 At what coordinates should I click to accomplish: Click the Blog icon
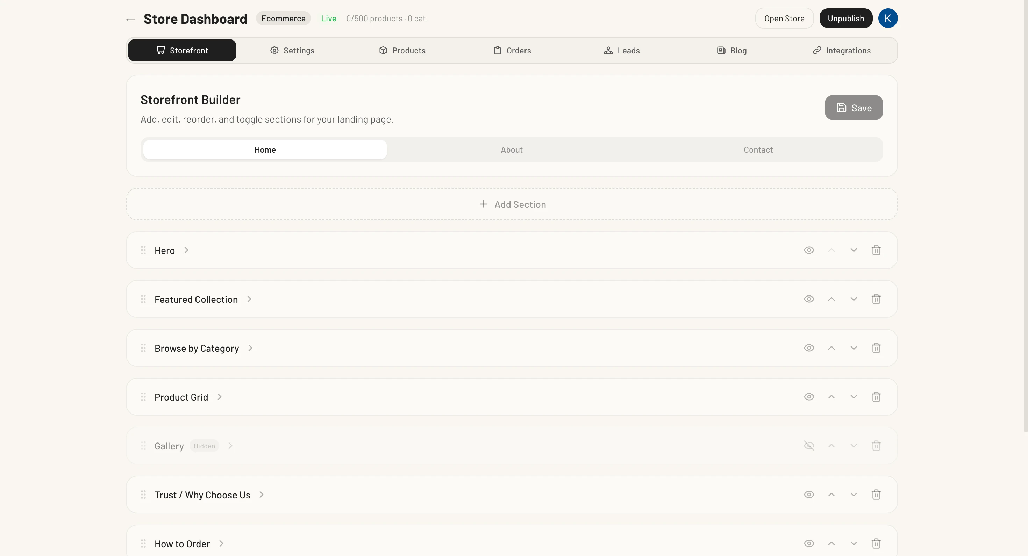point(721,50)
